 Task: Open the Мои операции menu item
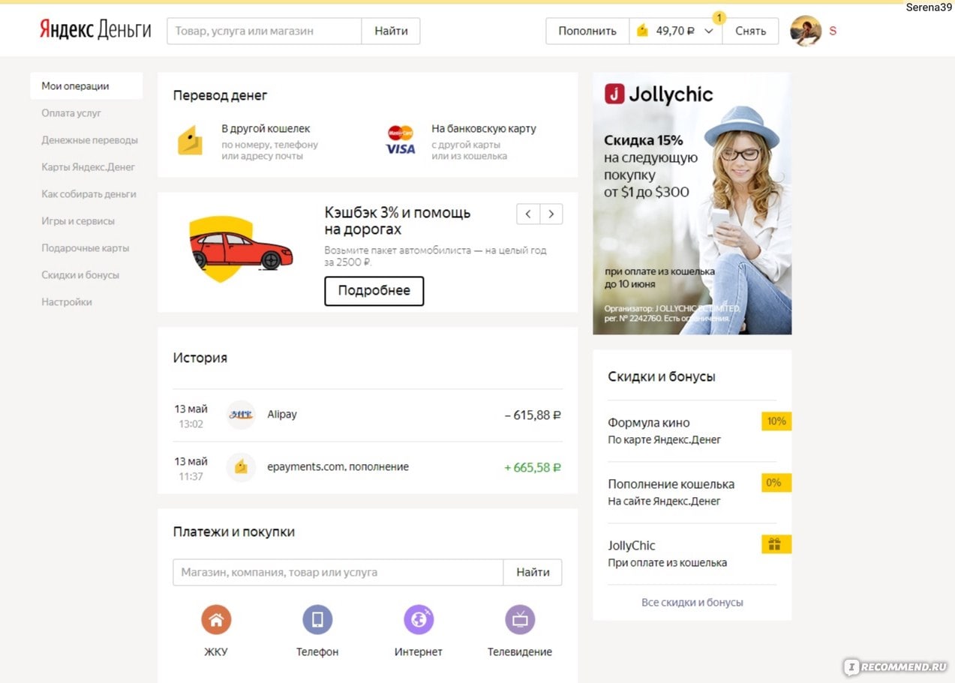86,86
